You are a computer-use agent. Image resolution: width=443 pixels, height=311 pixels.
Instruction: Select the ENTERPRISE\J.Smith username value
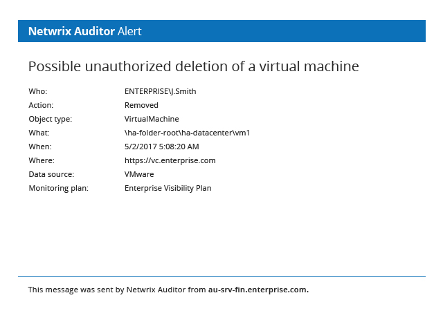pyautogui.click(x=156, y=91)
